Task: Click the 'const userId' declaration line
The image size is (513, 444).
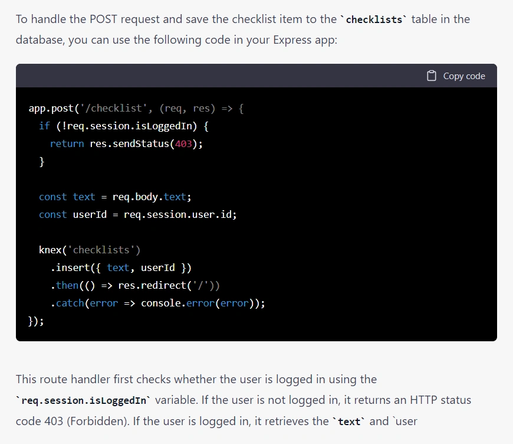Action: pyautogui.click(x=137, y=215)
